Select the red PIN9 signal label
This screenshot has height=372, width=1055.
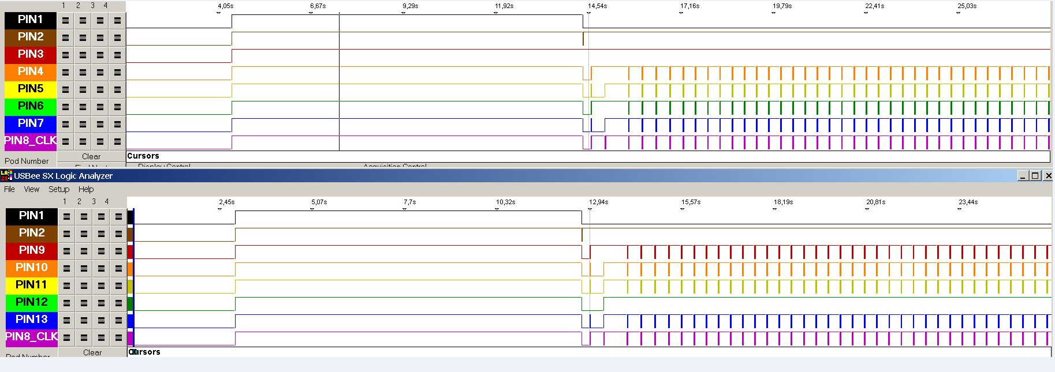32,250
